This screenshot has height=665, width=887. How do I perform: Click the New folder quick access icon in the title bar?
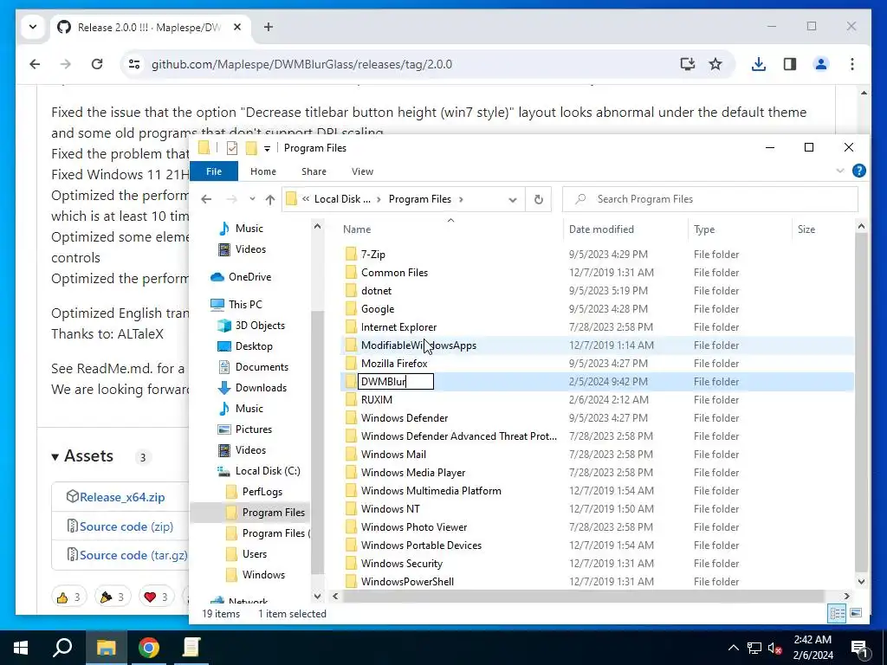tap(251, 147)
